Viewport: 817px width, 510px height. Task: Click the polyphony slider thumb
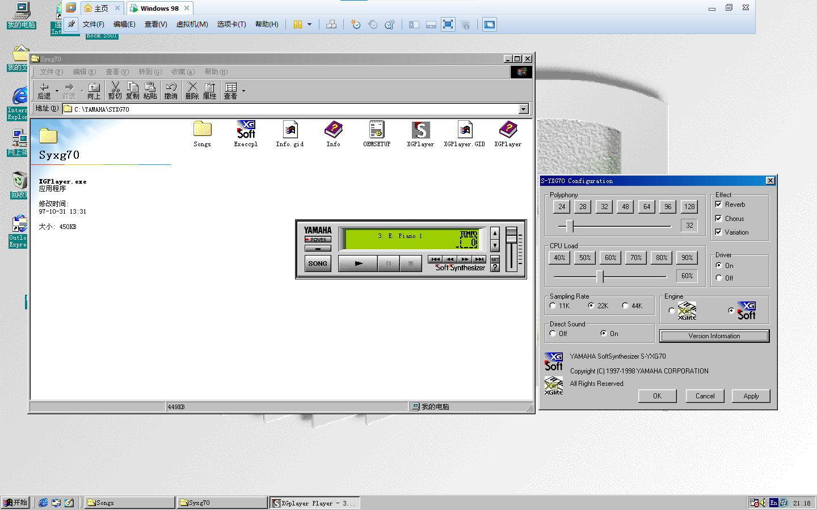tap(570, 226)
